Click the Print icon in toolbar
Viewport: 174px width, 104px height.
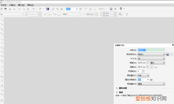click(x=14, y=9)
